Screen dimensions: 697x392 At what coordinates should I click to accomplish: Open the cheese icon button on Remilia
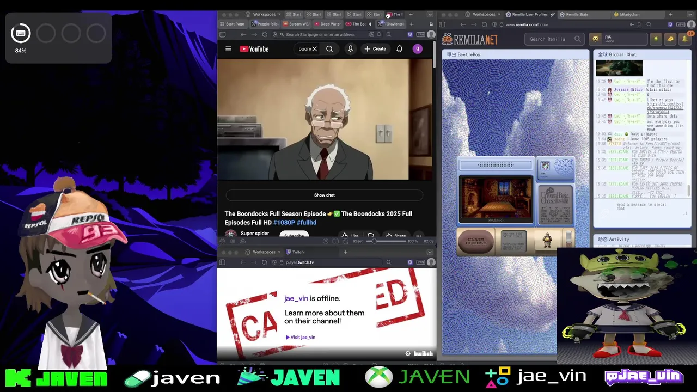[670, 39]
